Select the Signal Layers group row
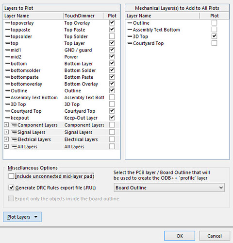The image size is (233, 243). pyautogui.click(x=62, y=132)
